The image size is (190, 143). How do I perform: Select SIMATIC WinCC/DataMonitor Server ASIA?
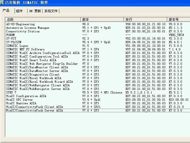click(37, 71)
